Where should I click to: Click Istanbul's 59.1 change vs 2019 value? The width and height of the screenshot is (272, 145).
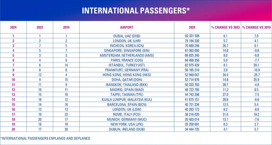pos(256,65)
